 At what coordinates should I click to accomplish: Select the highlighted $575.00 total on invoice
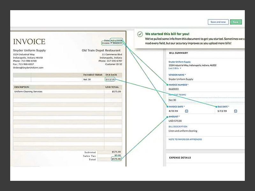click(116, 159)
